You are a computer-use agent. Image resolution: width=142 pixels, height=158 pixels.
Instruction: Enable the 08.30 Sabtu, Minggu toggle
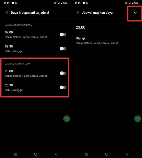coord(63,49)
